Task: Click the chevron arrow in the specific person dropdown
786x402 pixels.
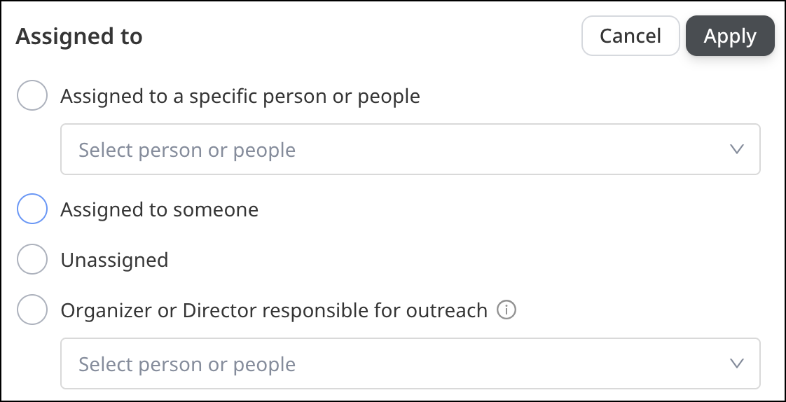Action: click(736, 149)
